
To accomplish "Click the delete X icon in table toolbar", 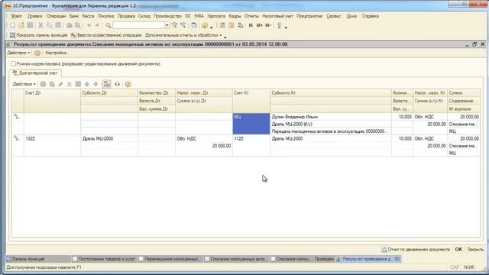I will (x=70, y=84).
